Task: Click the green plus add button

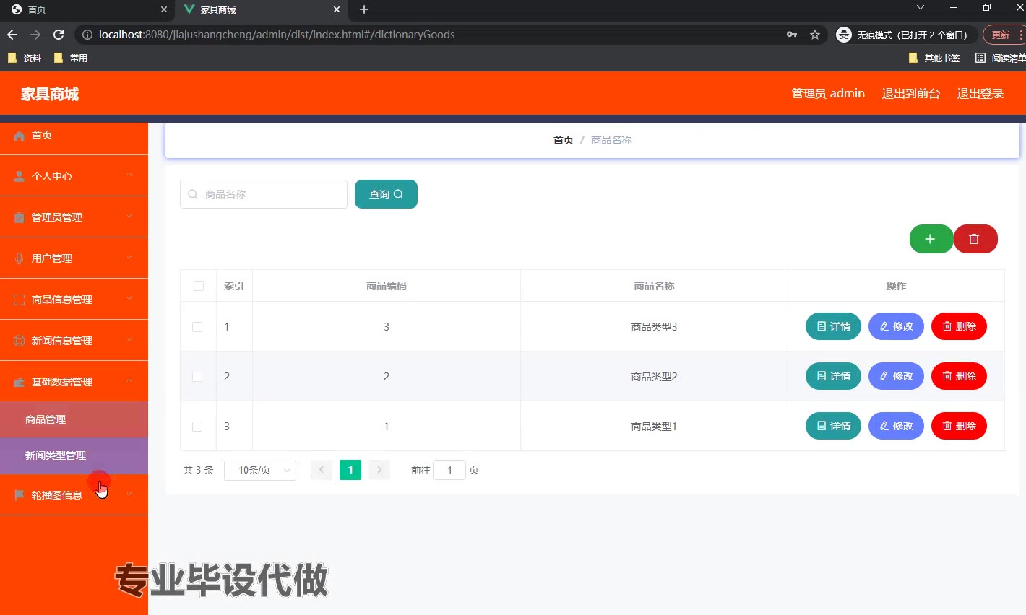Action: (x=931, y=239)
